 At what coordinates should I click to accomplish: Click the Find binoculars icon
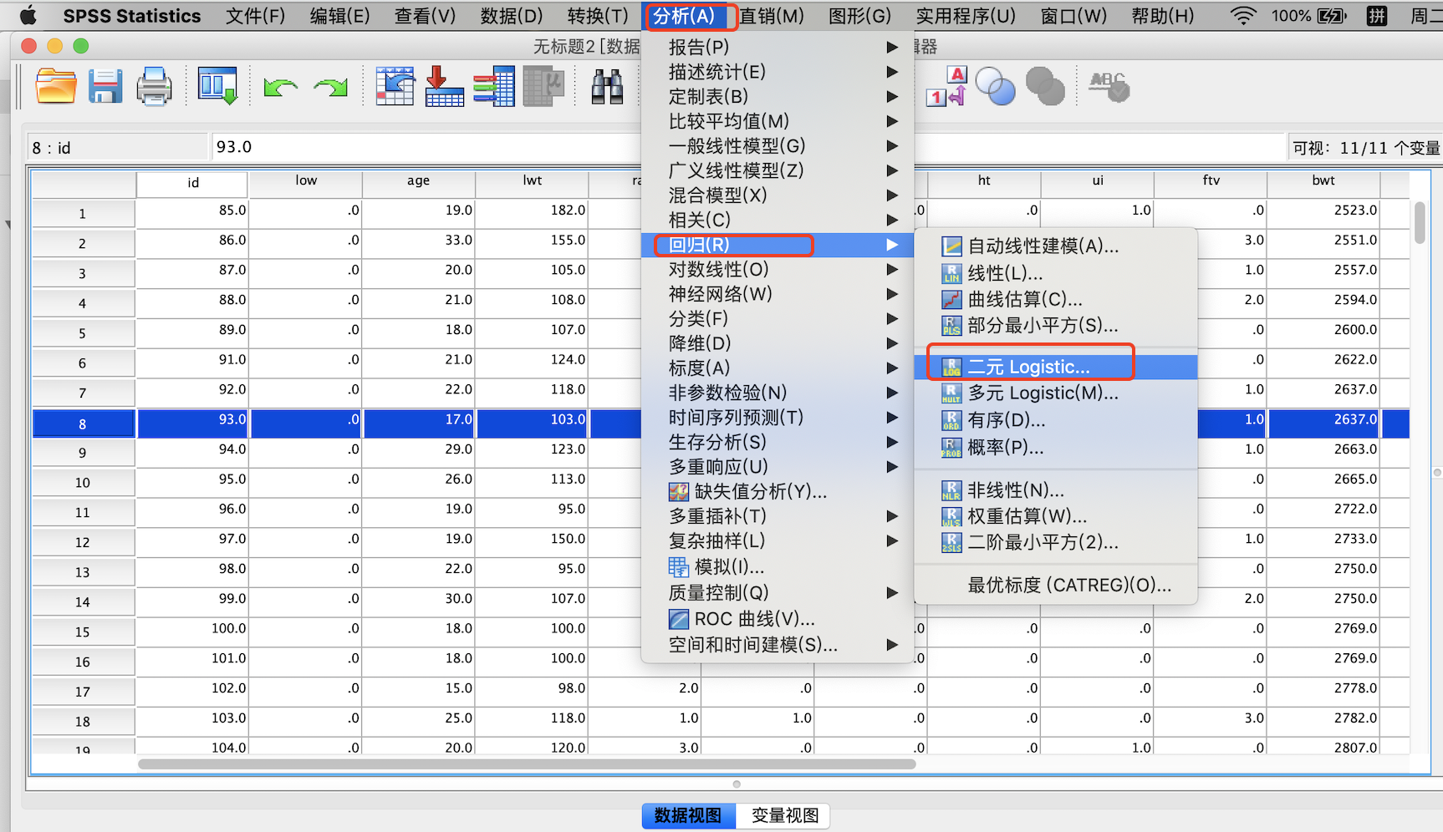607,86
